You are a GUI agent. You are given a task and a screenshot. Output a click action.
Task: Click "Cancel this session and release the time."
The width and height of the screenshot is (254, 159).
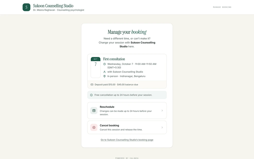[121, 130]
